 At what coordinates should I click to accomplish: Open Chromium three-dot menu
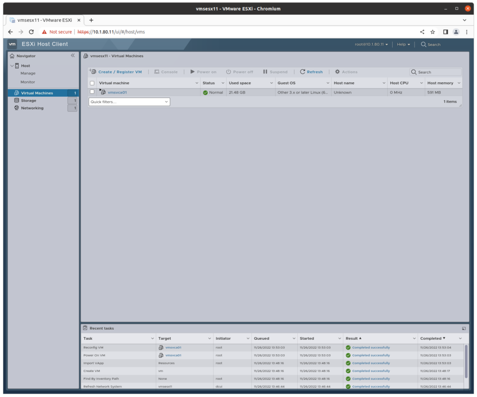point(467,32)
